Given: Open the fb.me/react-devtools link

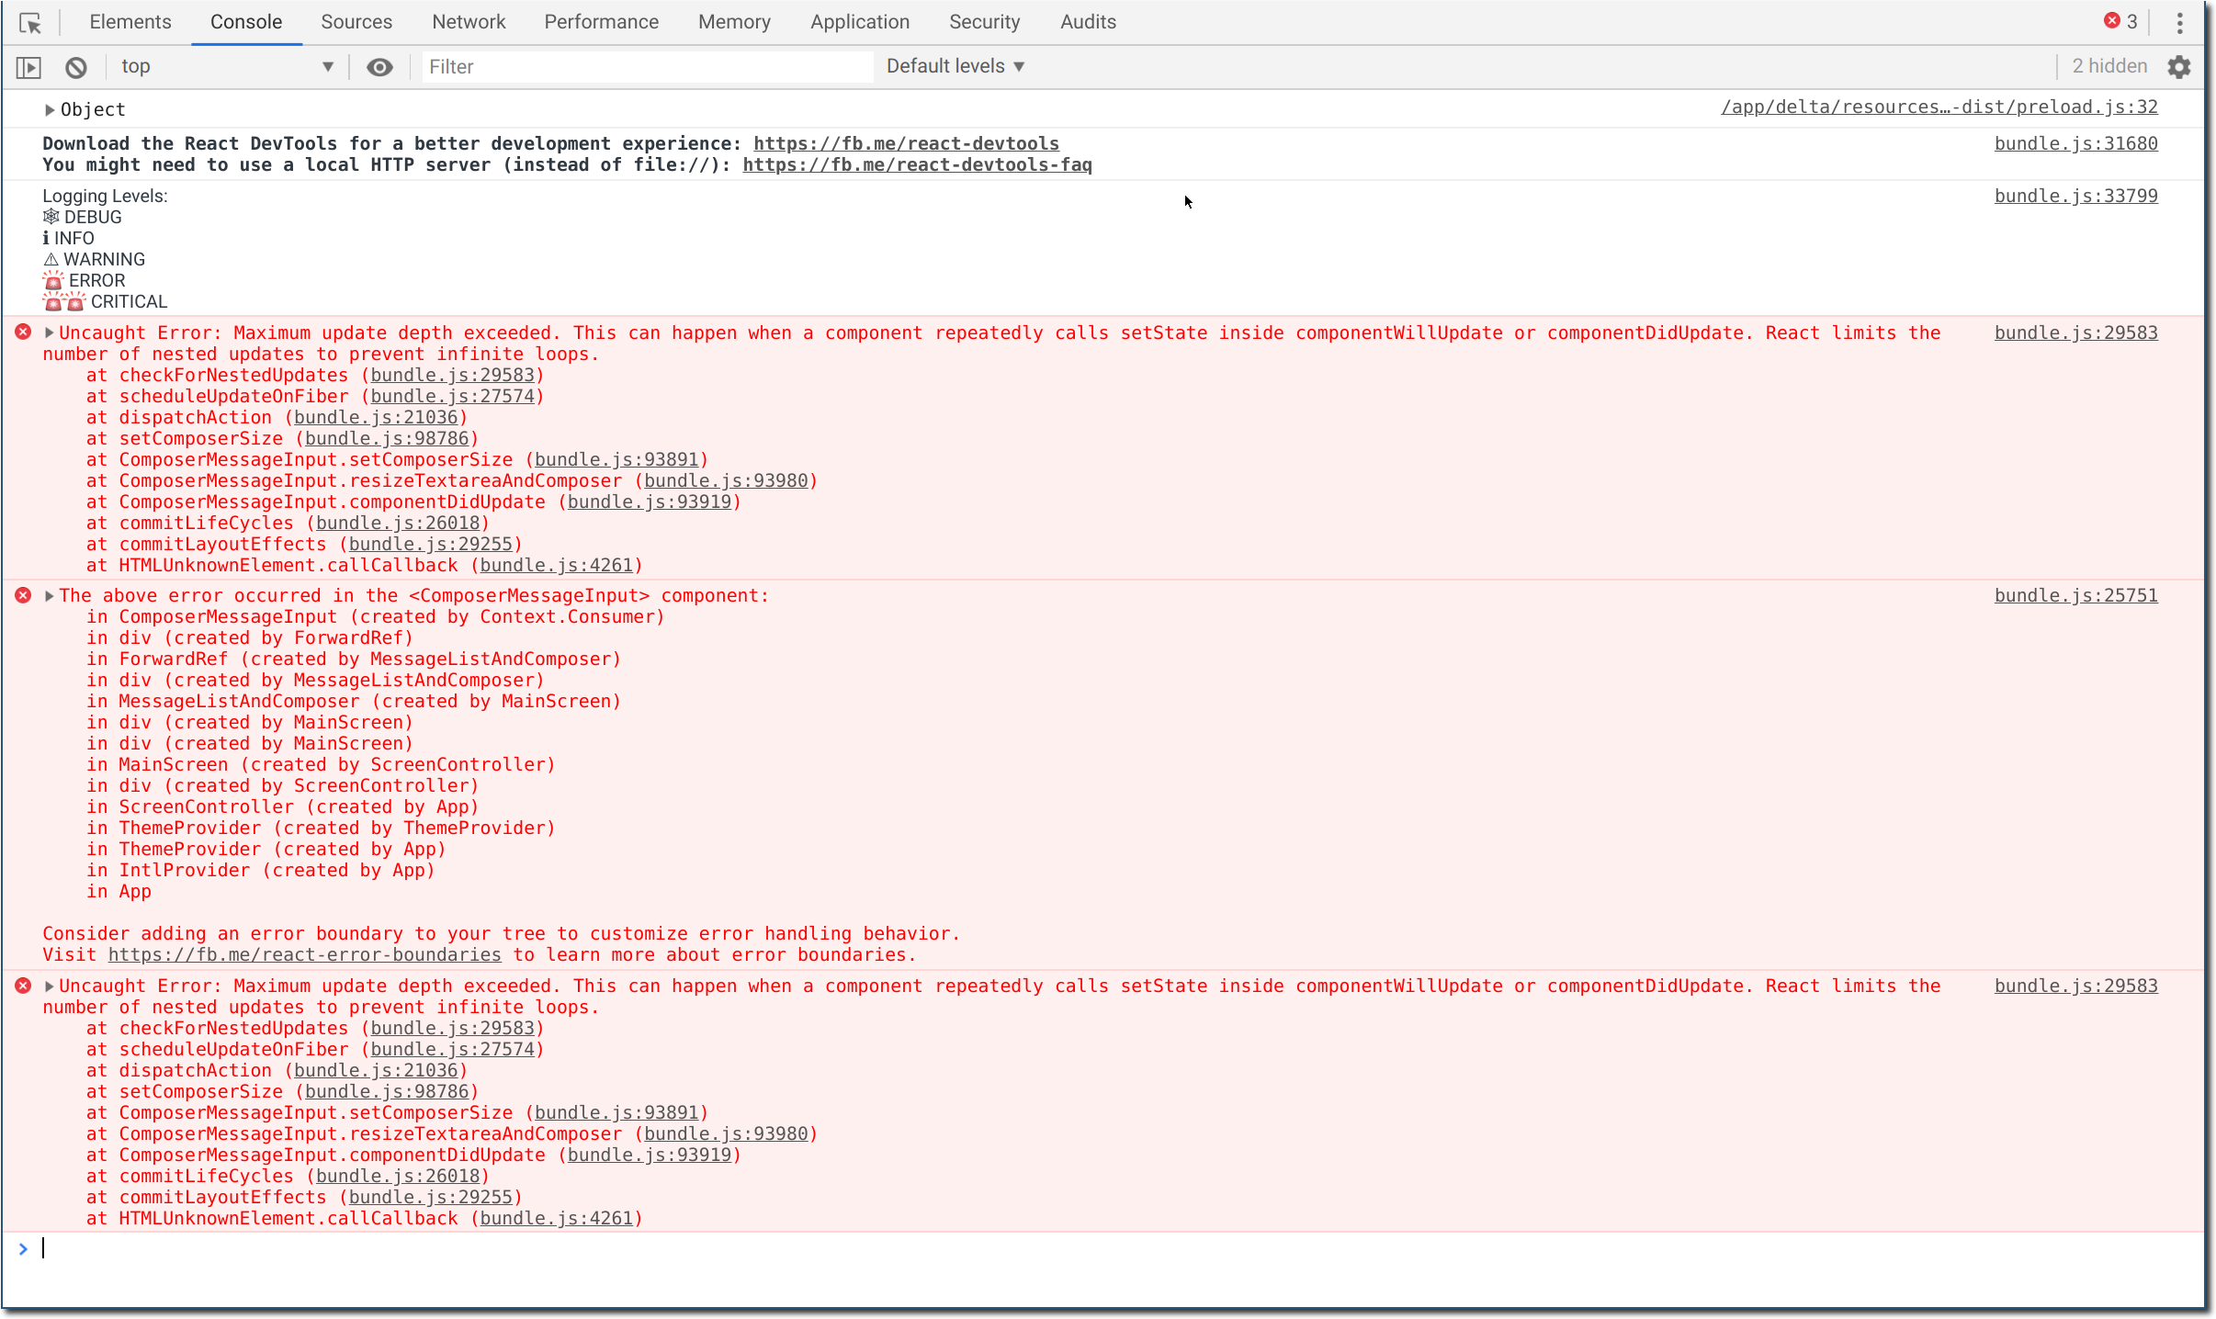Looking at the screenshot, I should [x=906, y=144].
